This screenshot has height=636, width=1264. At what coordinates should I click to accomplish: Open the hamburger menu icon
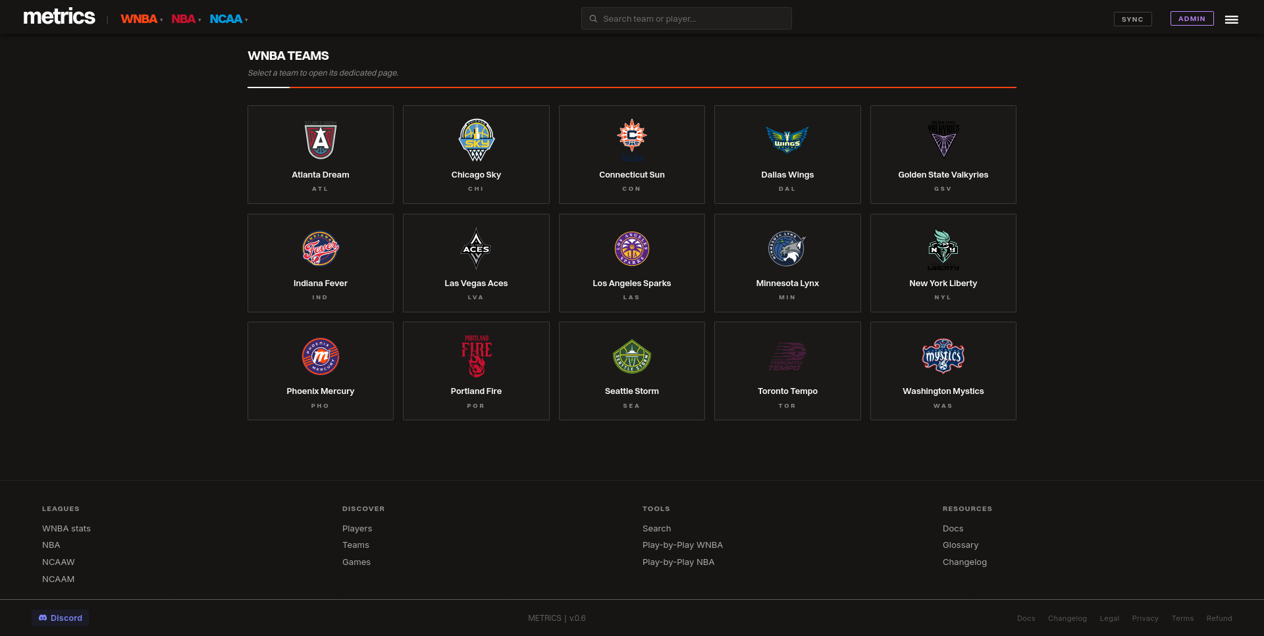[1232, 20]
